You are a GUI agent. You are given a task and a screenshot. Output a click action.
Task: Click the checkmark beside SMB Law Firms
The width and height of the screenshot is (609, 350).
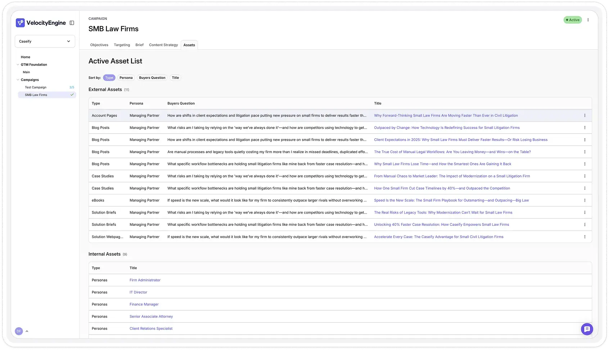tap(72, 95)
